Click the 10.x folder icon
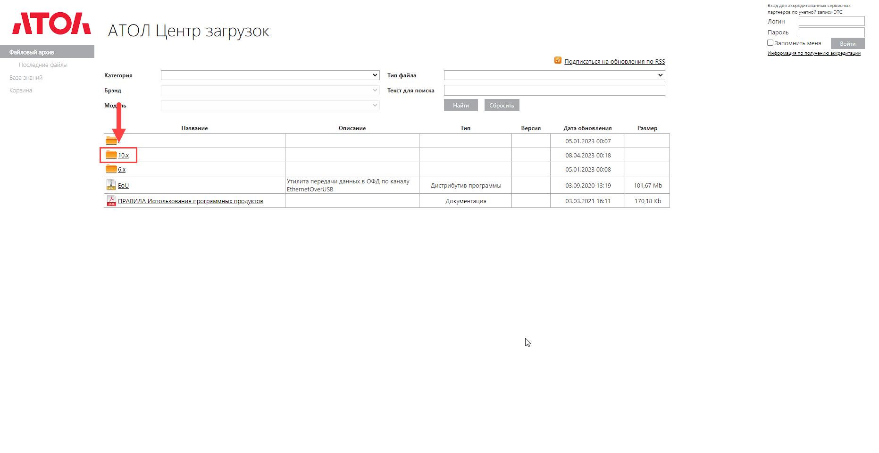 pyautogui.click(x=111, y=155)
